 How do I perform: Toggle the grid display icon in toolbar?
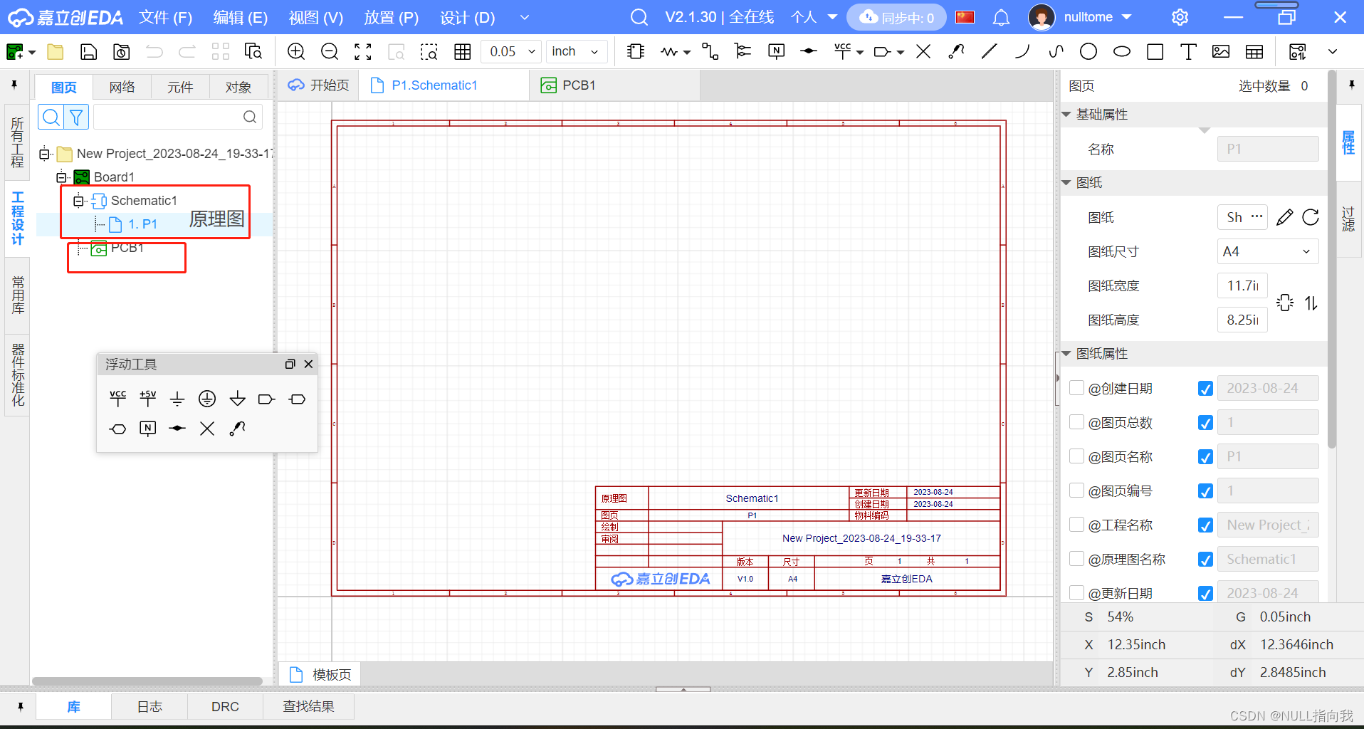(x=463, y=51)
